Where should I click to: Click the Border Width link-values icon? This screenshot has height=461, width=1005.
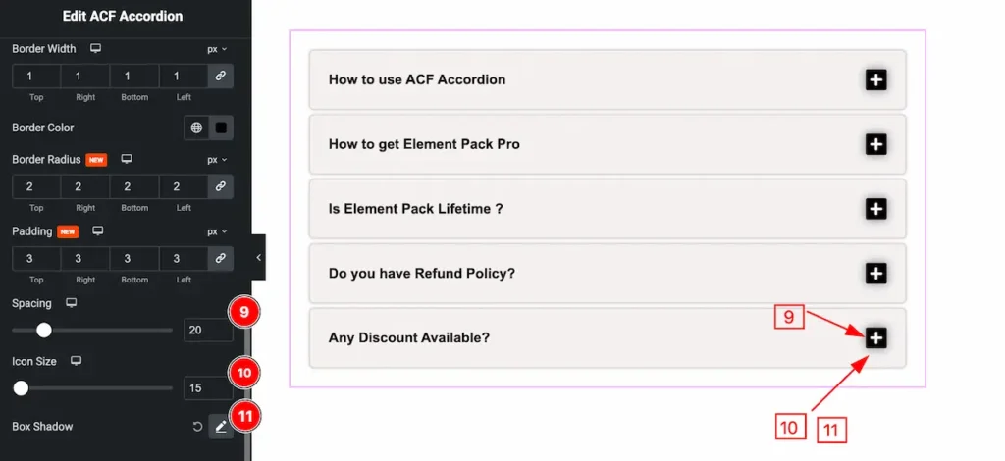[x=221, y=77]
